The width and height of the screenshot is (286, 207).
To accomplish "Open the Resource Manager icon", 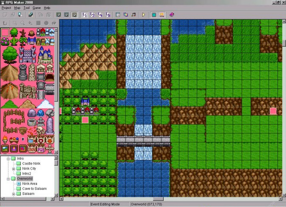I will click(126, 15).
